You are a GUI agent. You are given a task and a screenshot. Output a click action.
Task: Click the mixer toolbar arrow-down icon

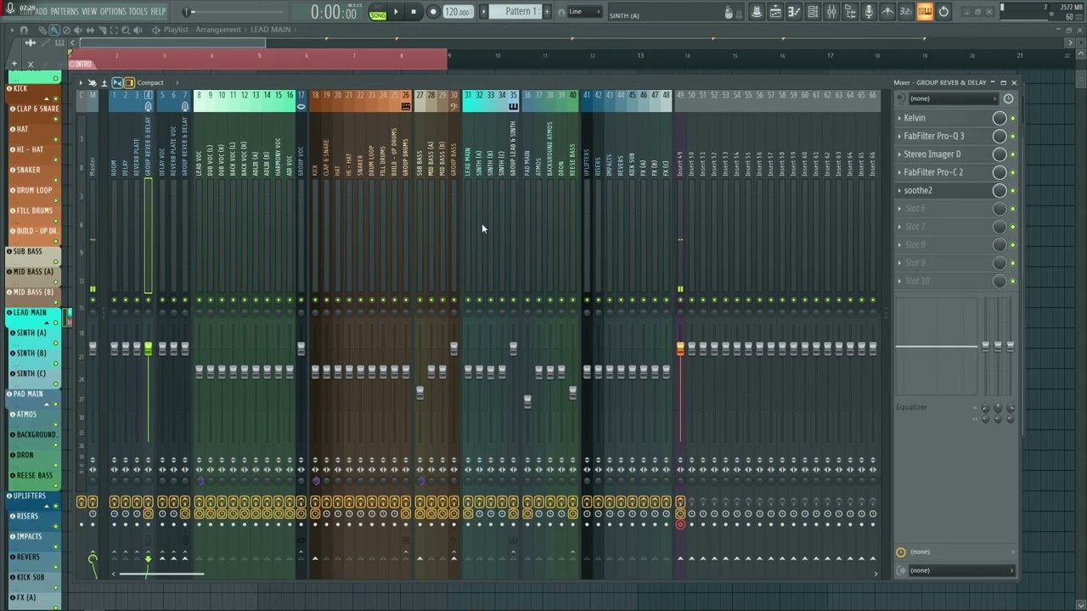point(104,82)
